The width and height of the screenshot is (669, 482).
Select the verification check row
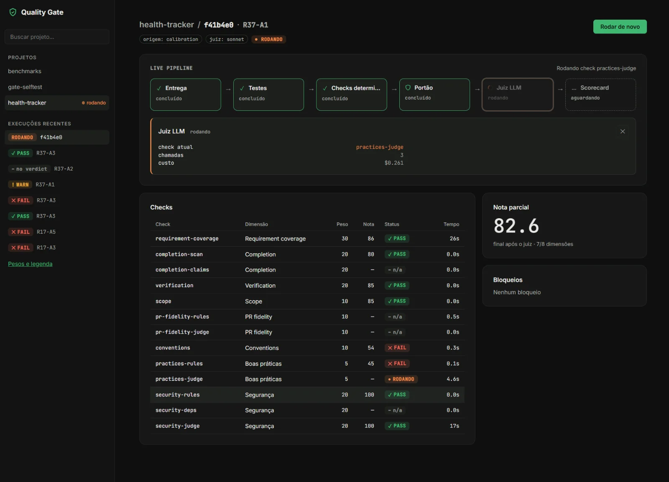coord(307,286)
